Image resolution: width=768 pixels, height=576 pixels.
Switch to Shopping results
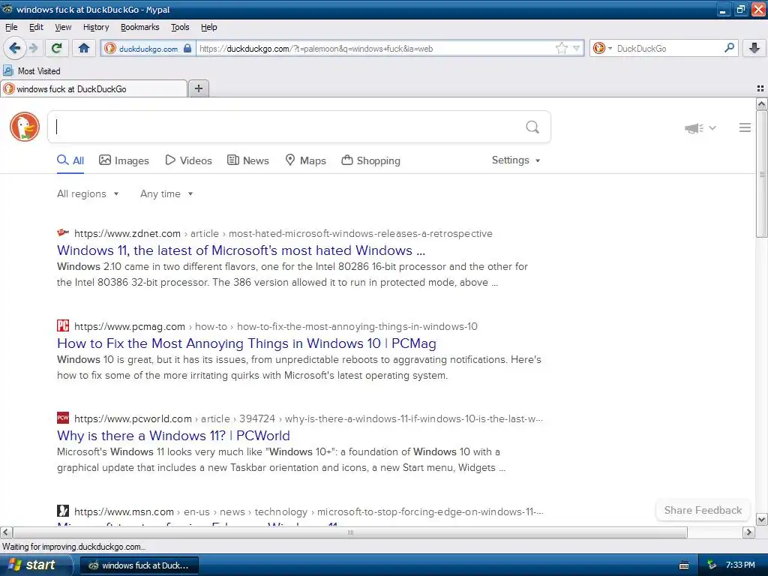pyautogui.click(x=370, y=160)
